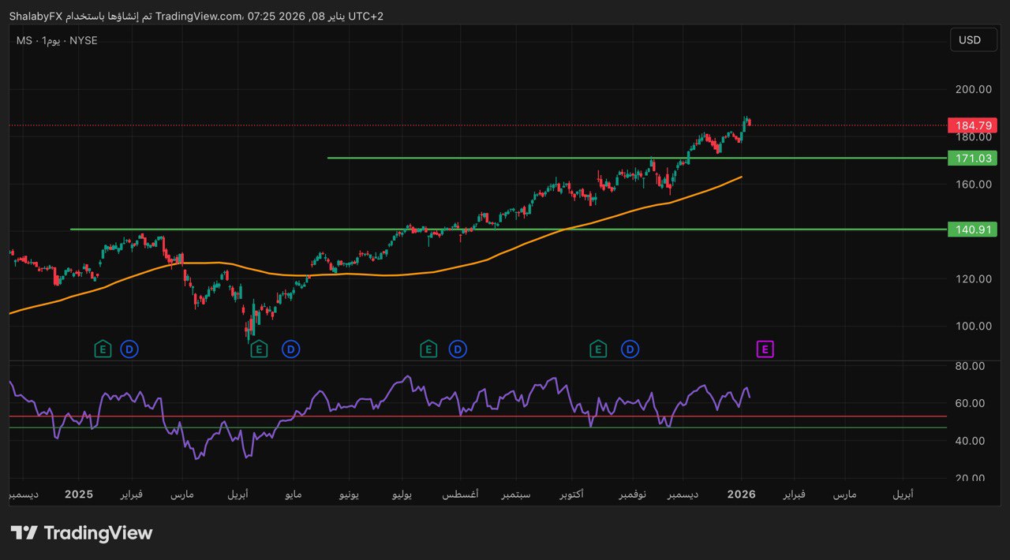The width and height of the screenshot is (1010, 560).
Task: Click the MS symbol name label
Action: click(x=24, y=40)
